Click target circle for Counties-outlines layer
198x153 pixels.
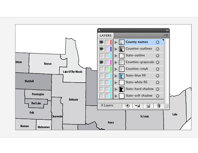point(157,49)
